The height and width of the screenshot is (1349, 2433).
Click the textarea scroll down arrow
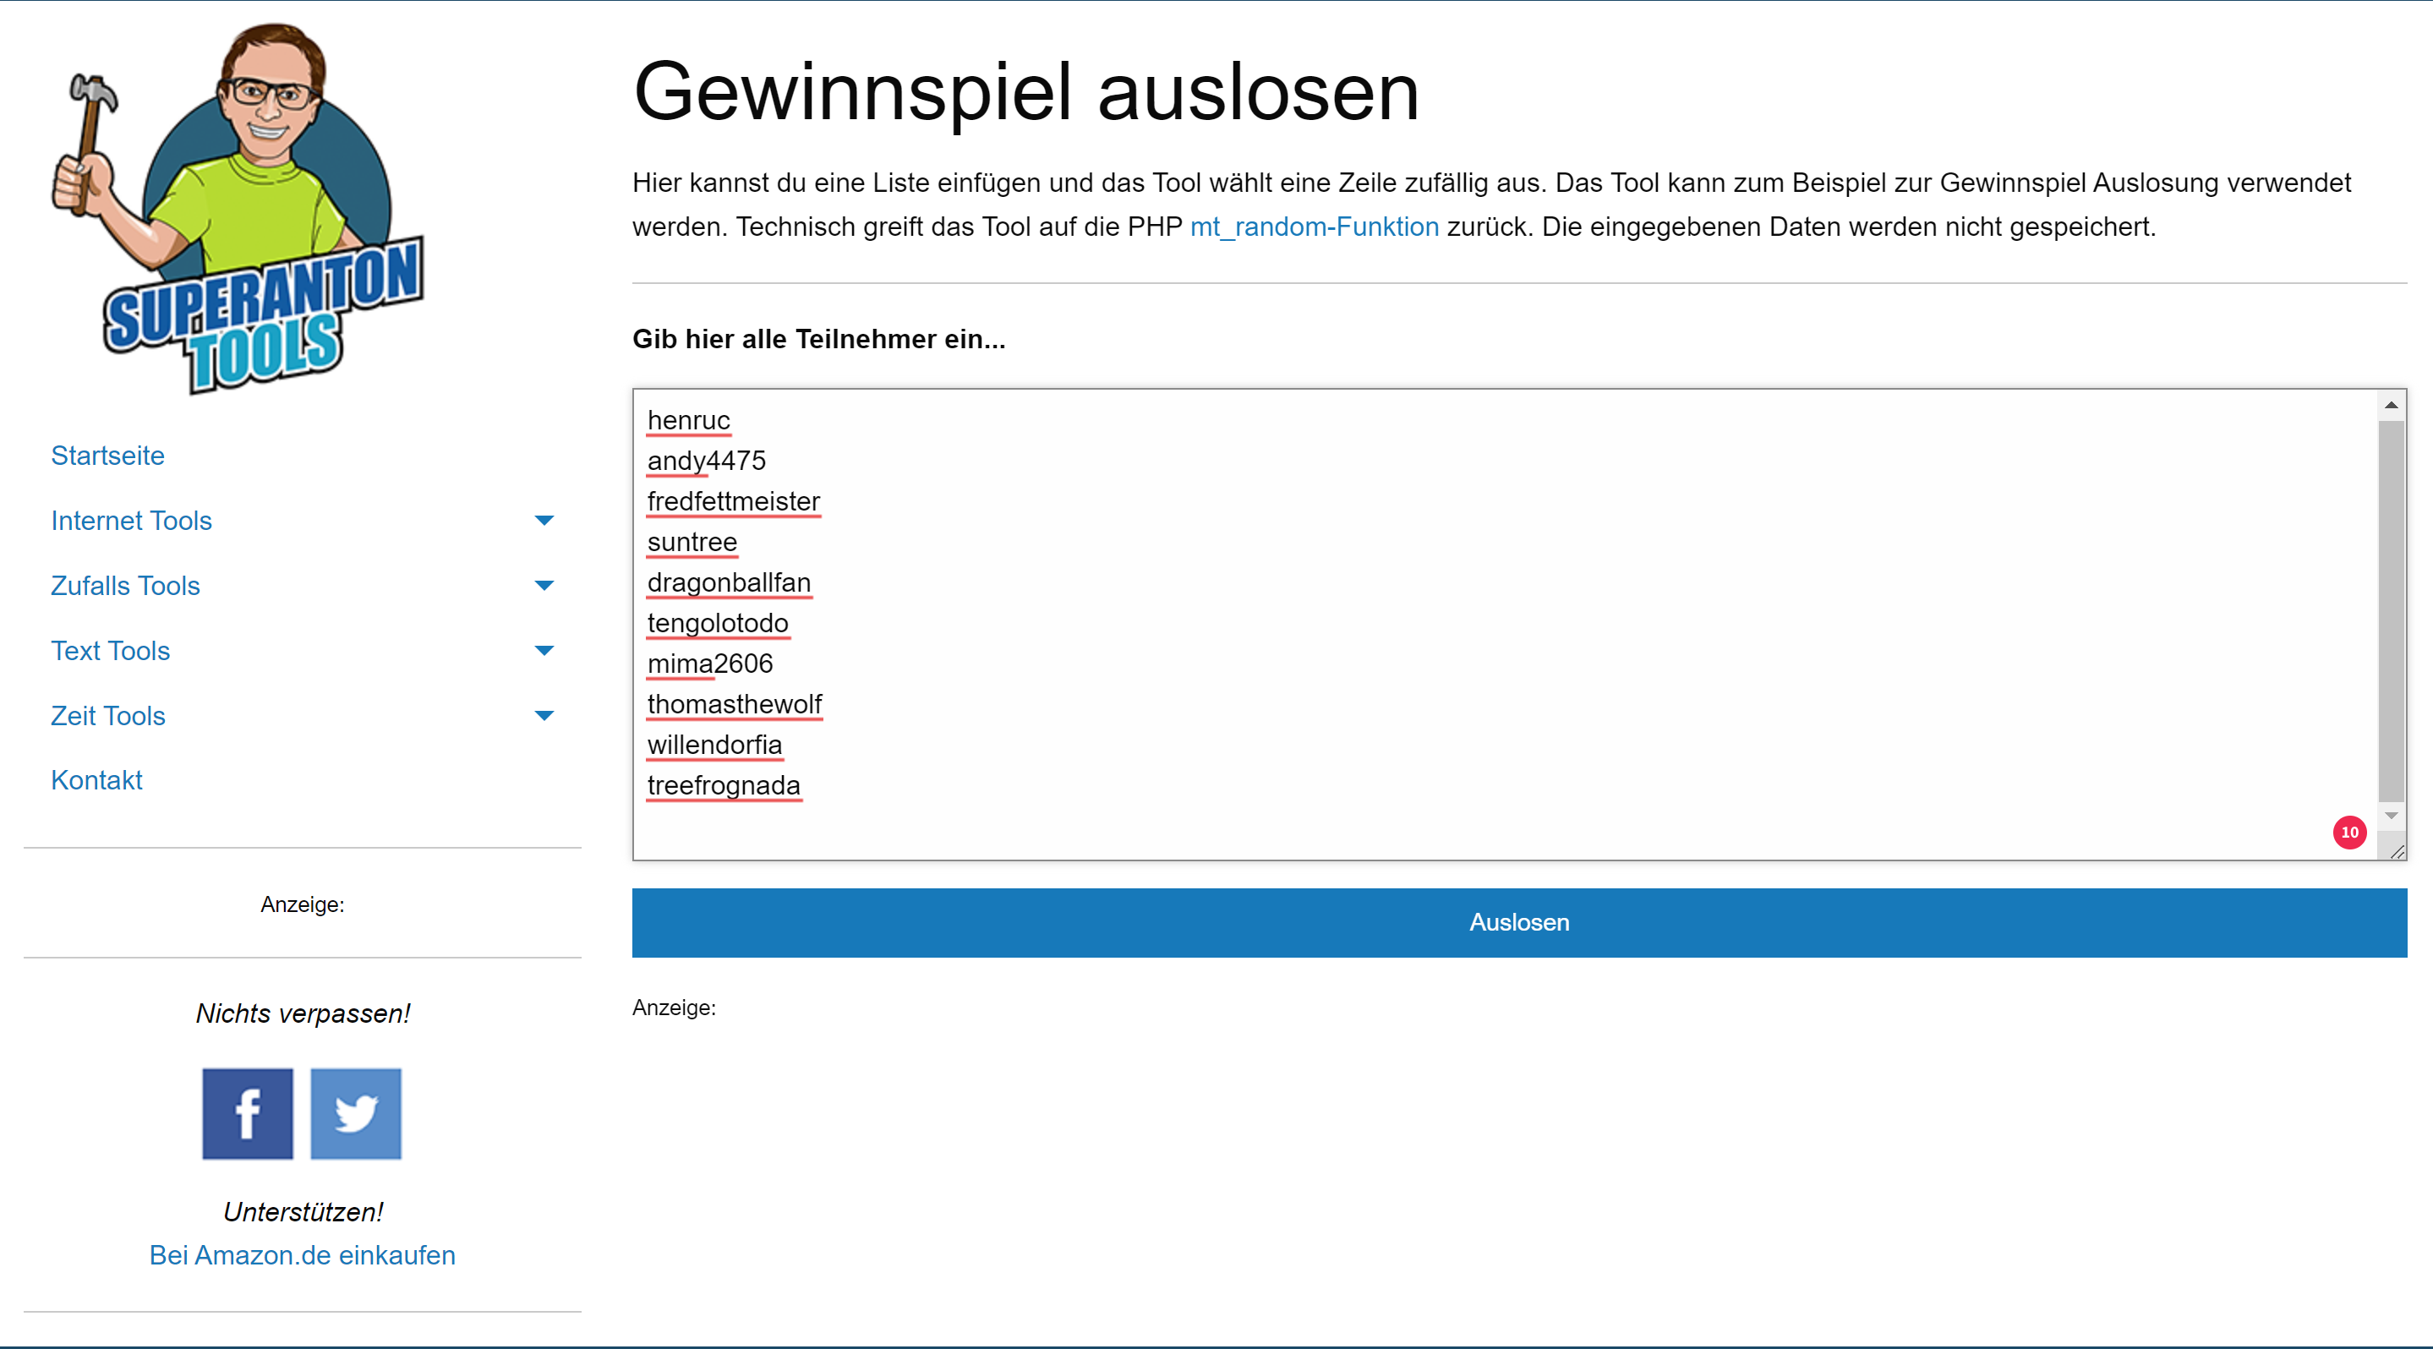pos(2391,816)
